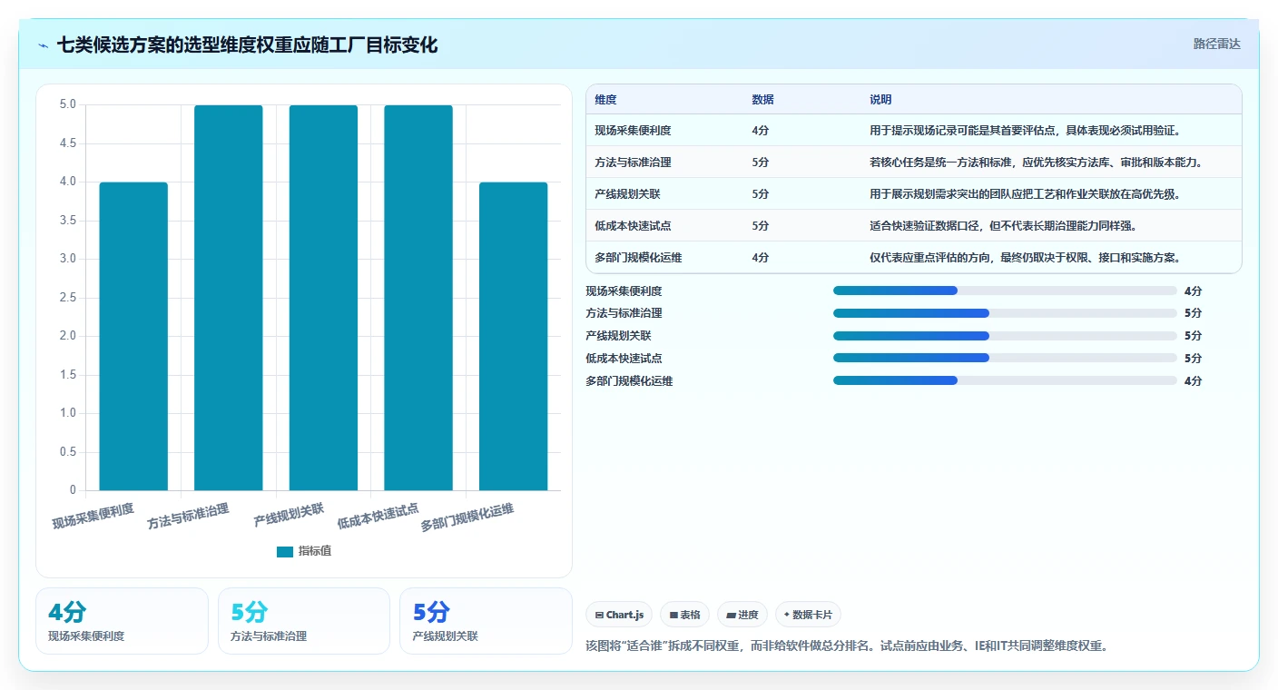Click the description starting 用于展示规划需求
This screenshot has height=690, width=1278.
pos(1025,194)
